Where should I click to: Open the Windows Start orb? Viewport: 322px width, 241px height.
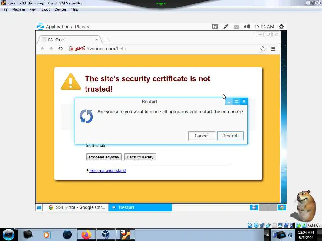8,235
